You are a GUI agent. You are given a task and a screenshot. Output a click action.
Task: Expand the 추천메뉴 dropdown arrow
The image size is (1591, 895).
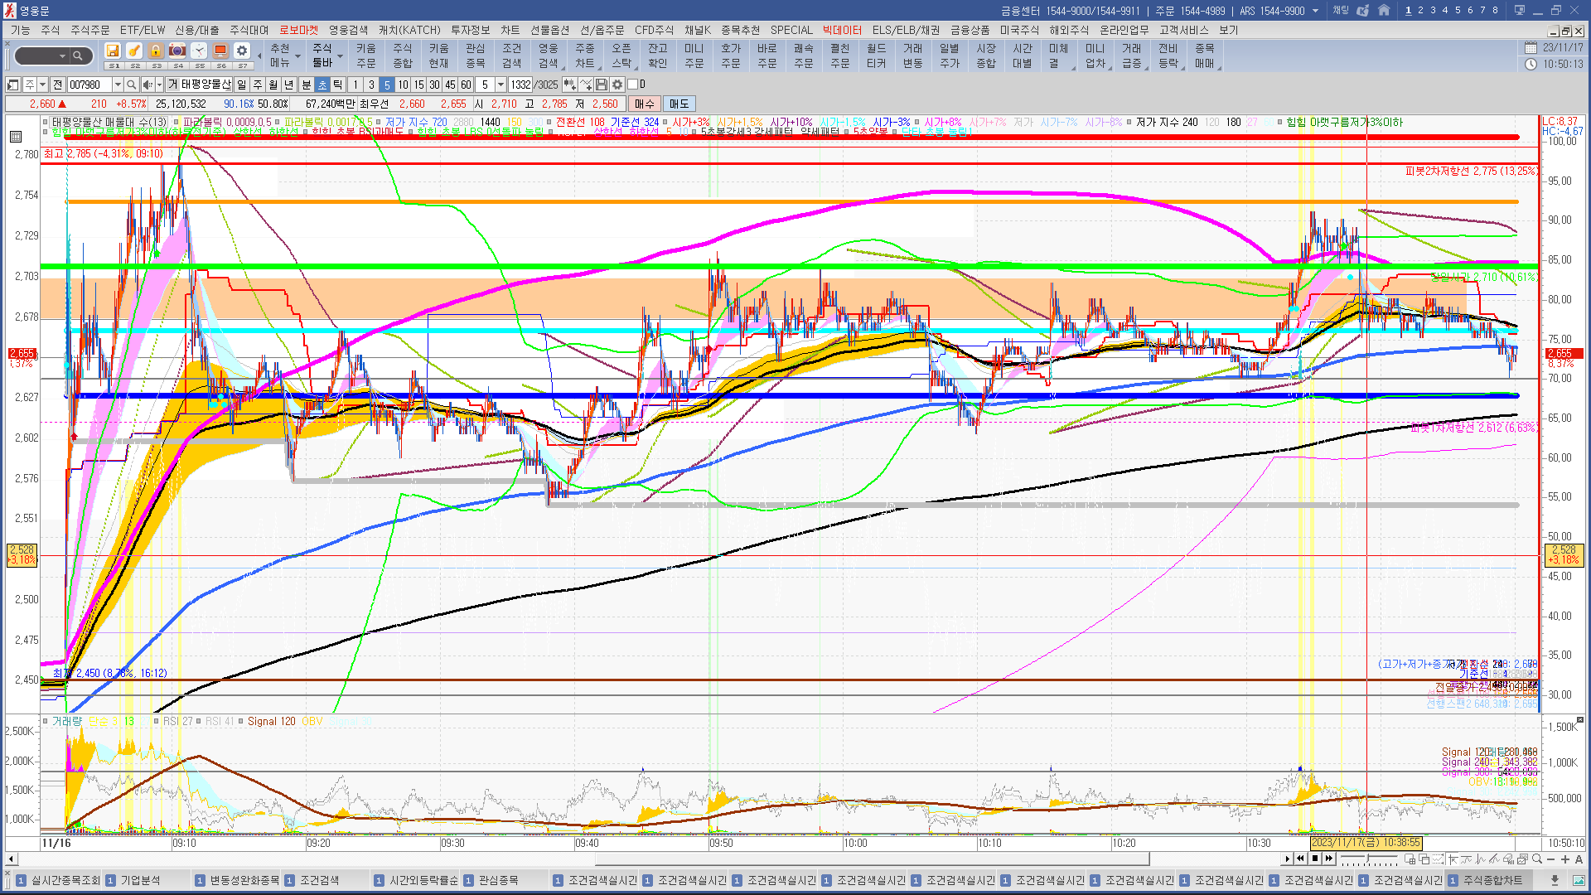297,56
